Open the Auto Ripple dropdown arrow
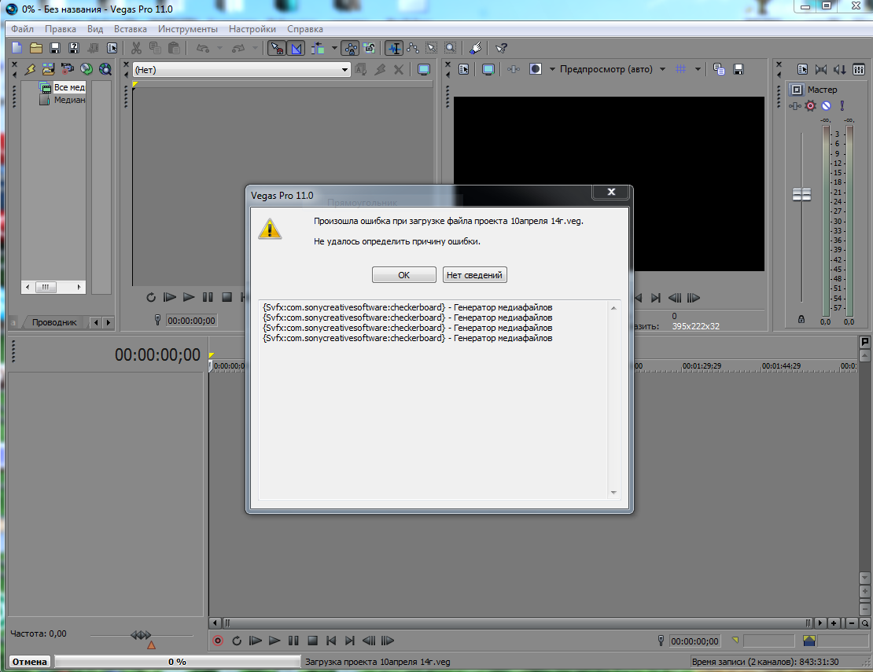Screen dimensions: 873x672 pos(334,49)
